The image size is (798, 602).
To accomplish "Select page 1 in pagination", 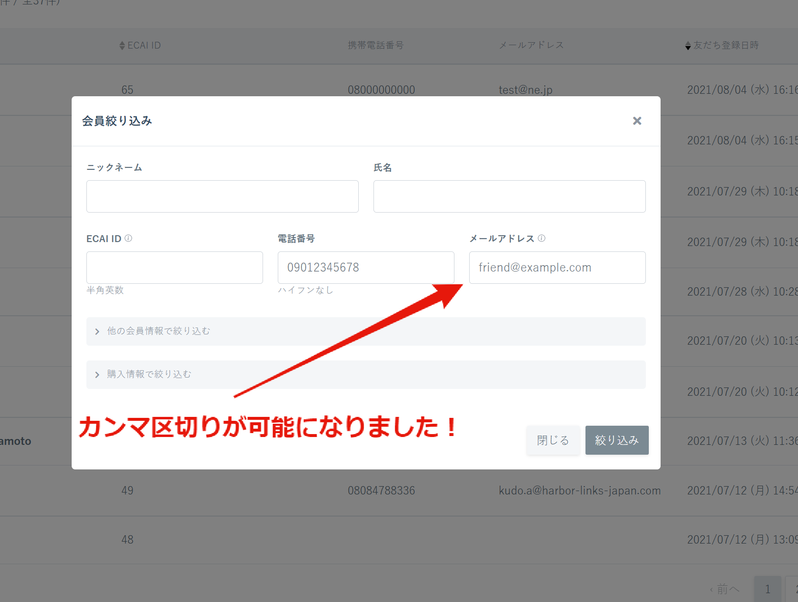I will click(x=768, y=588).
